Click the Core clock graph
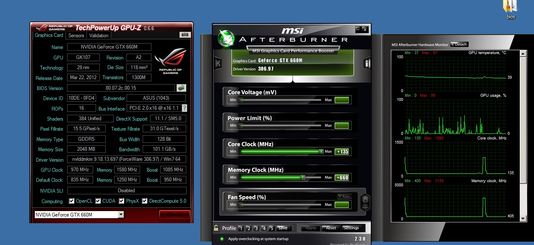 [x=456, y=159]
